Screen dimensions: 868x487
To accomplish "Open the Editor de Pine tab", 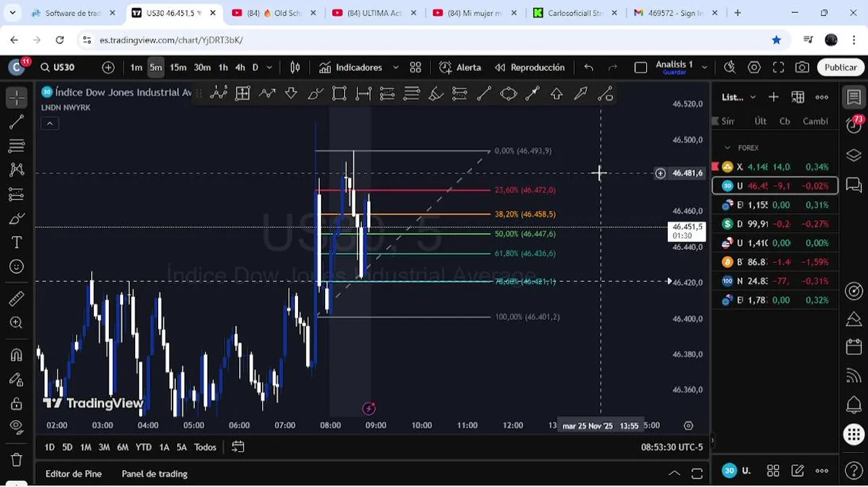I will (74, 473).
